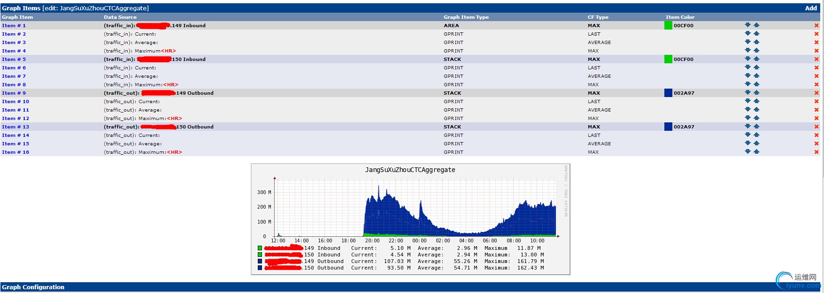Shift Item # 8 up using arrow

(756, 84)
